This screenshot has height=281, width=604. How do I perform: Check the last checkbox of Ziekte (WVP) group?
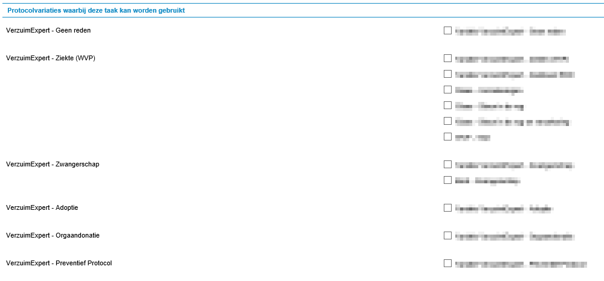tap(447, 137)
